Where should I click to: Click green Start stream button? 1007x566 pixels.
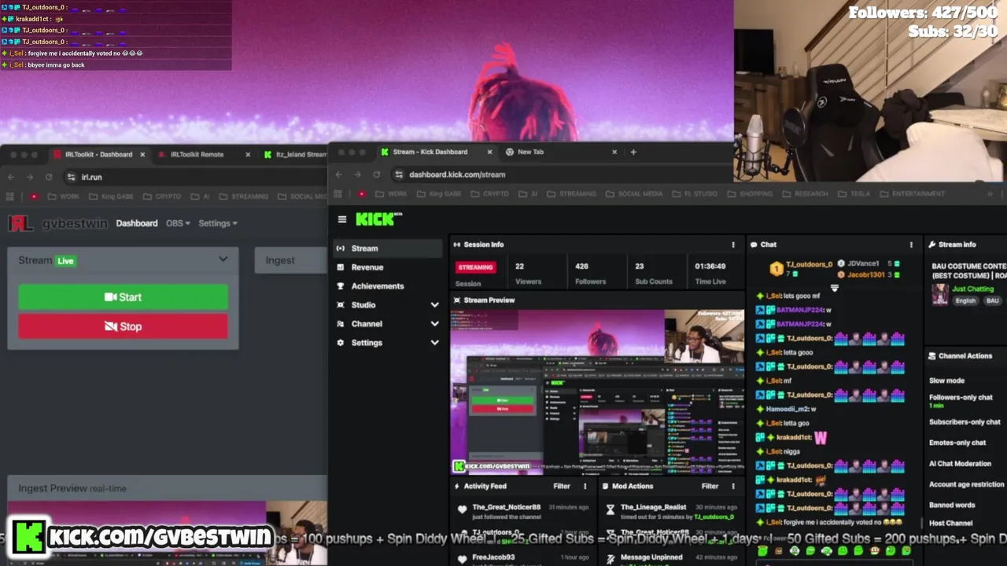point(124,297)
